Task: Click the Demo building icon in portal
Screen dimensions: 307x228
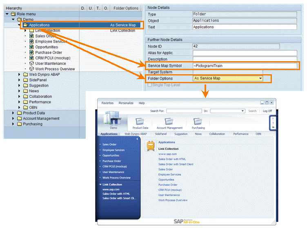Action: click(x=112, y=118)
